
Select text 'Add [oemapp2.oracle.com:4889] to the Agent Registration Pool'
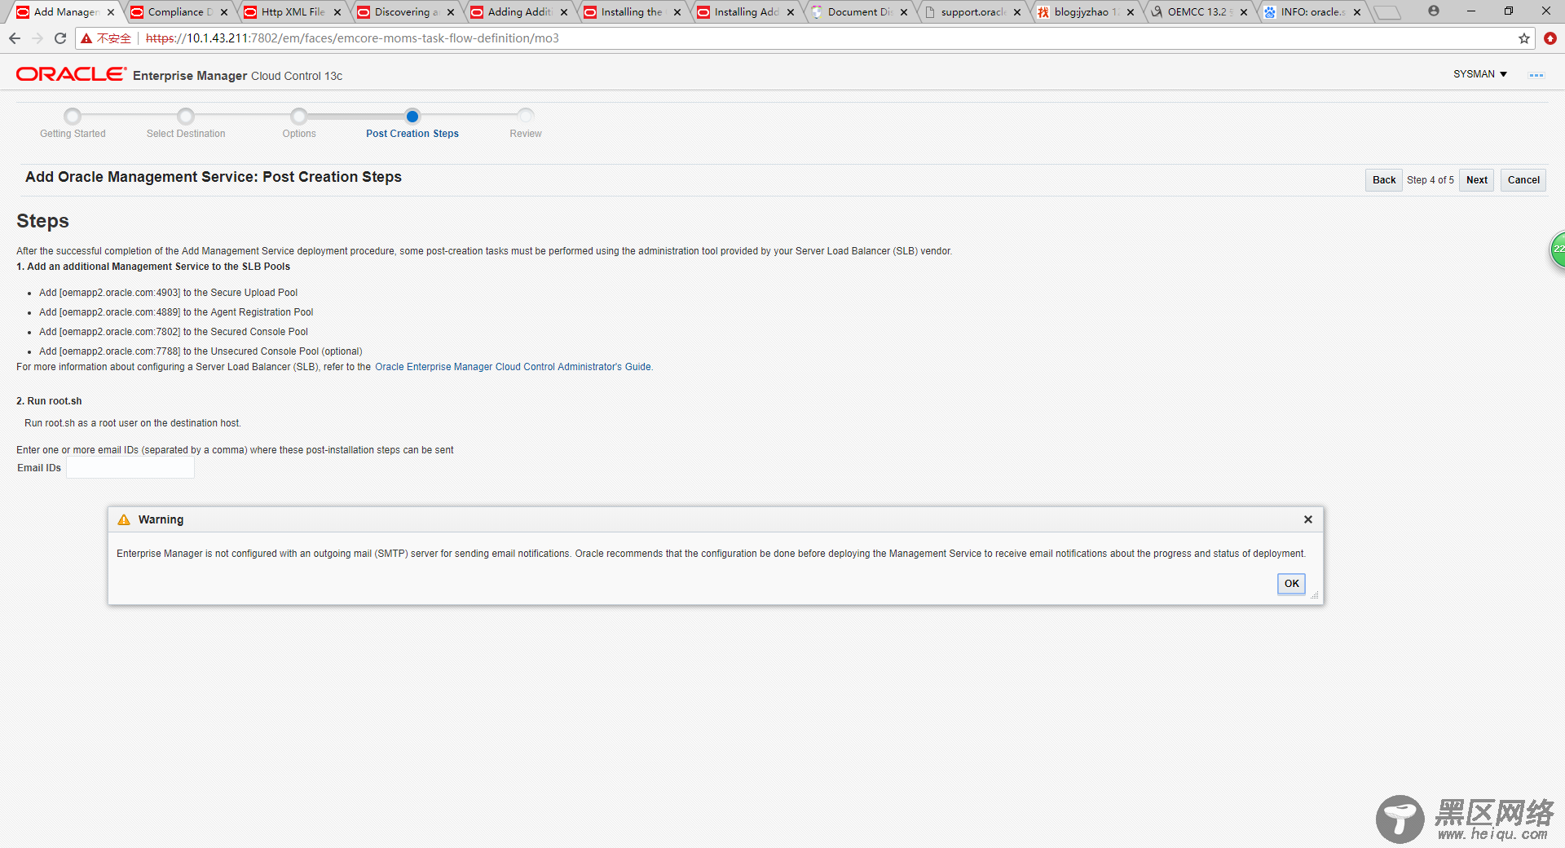tap(176, 312)
